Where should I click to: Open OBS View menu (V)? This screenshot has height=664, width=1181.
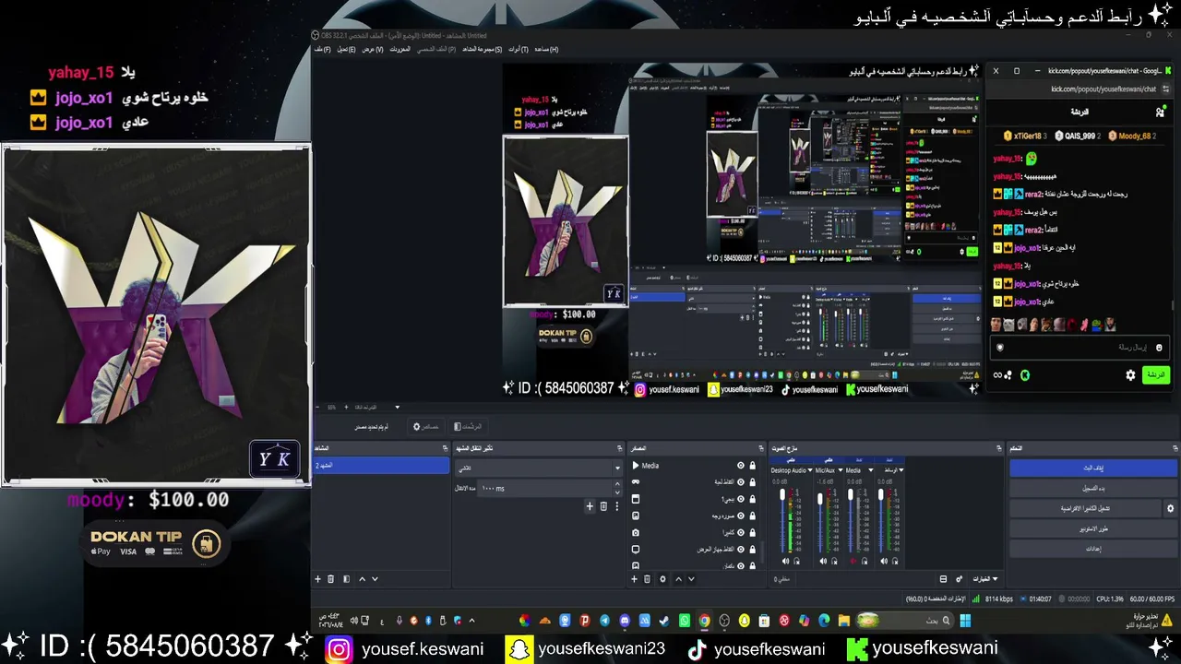point(373,49)
